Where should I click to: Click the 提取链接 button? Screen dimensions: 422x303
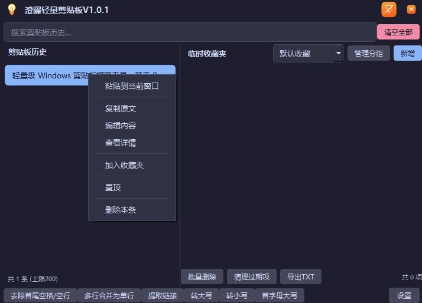163,295
